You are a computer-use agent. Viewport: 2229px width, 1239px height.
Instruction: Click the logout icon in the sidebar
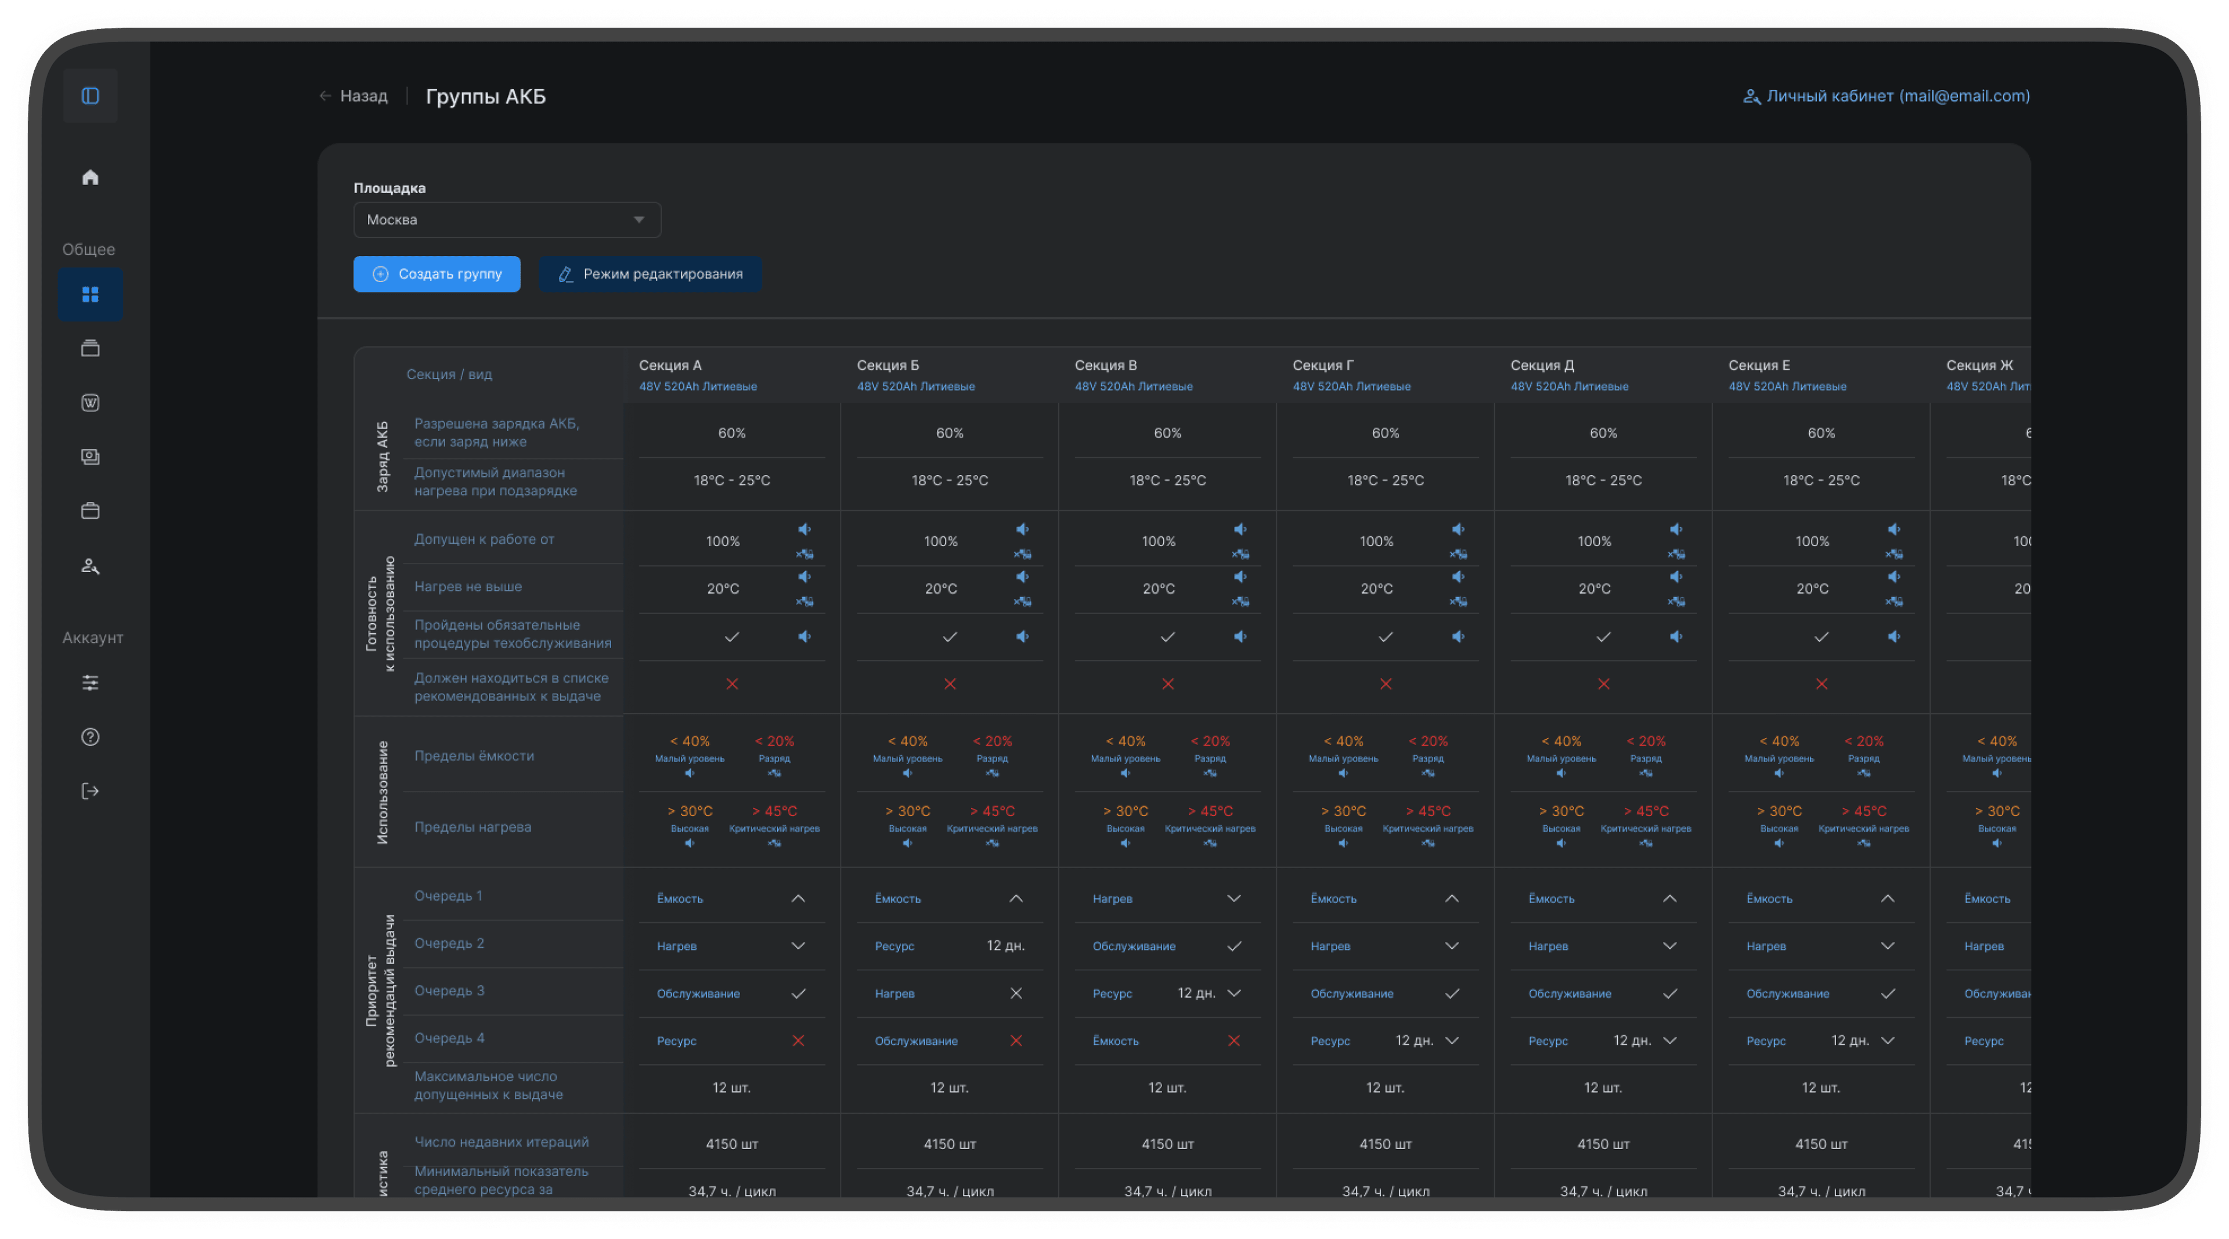[x=90, y=791]
